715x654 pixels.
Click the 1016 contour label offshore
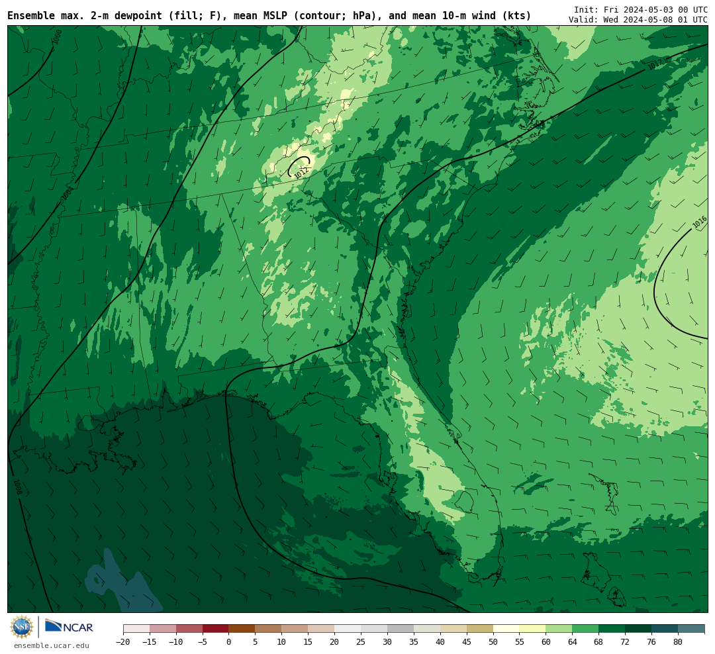(700, 222)
